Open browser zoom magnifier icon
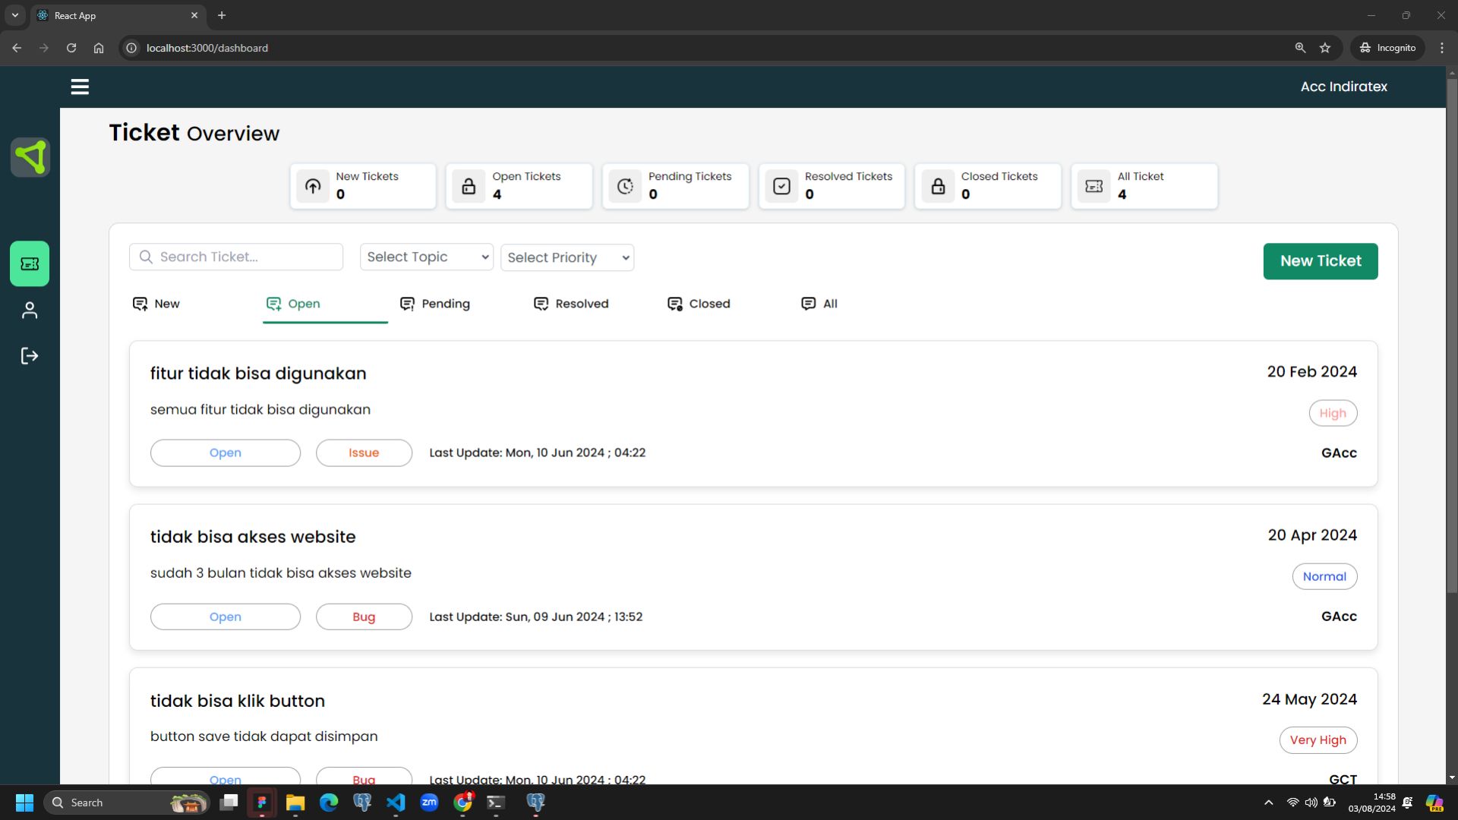 click(1300, 48)
